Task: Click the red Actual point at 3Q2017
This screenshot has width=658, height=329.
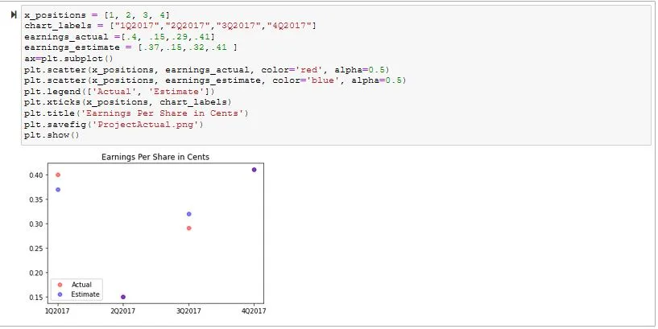Action: coord(188,228)
